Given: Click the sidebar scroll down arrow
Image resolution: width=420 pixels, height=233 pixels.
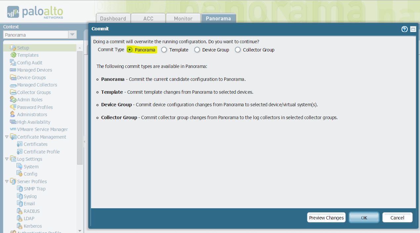Looking at the screenshot, I should pyautogui.click(x=80, y=231).
